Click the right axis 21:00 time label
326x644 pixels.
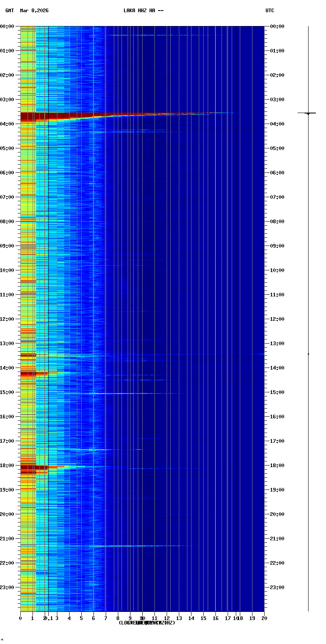pos(277,539)
